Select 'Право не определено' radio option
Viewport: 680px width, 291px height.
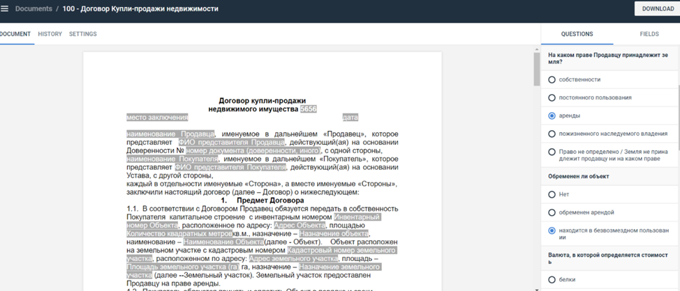point(552,155)
